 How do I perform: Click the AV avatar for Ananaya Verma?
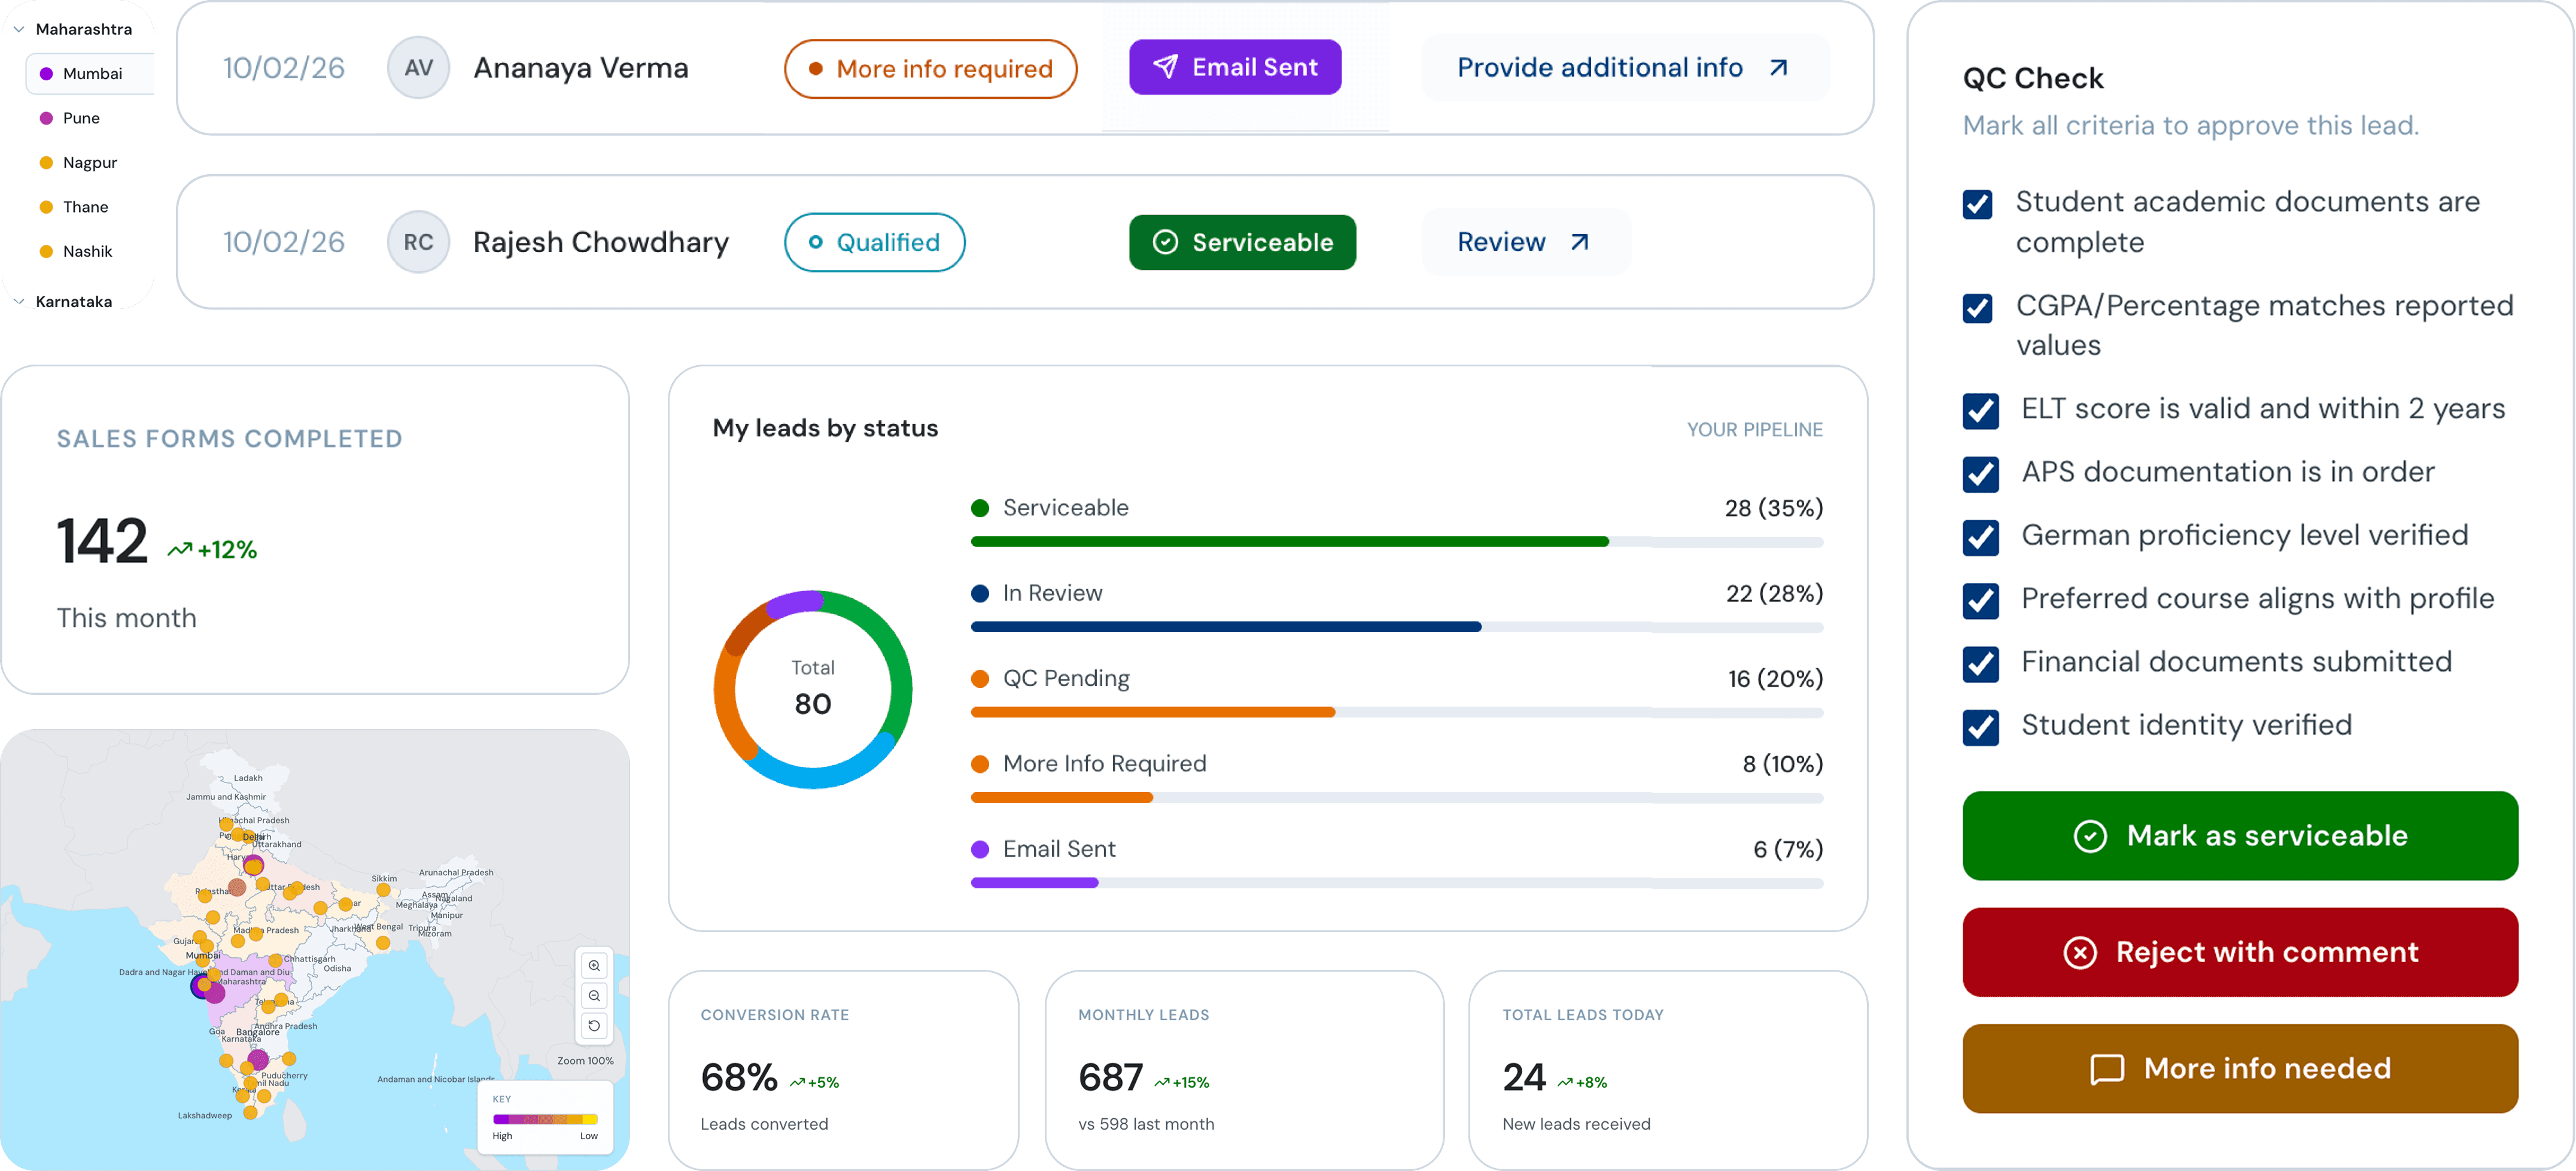[418, 68]
